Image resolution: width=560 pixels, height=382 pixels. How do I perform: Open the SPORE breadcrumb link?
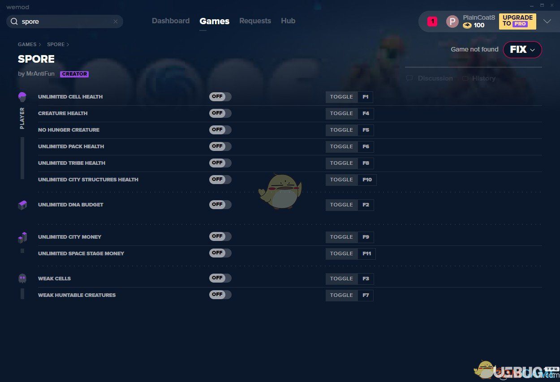pyautogui.click(x=56, y=44)
